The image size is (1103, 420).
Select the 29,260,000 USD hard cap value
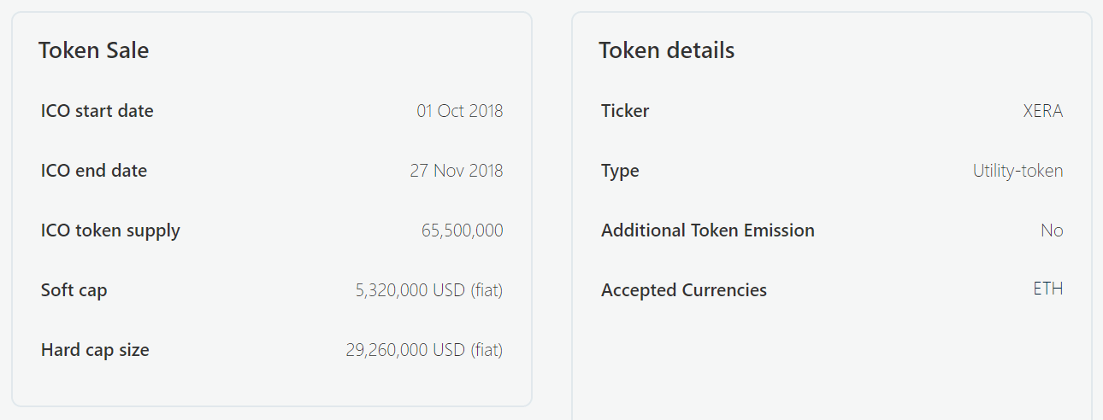(424, 350)
